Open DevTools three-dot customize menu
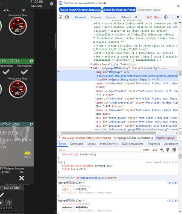The height and width of the screenshot is (214, 182). pyautogui.click(x=172, y=17)
